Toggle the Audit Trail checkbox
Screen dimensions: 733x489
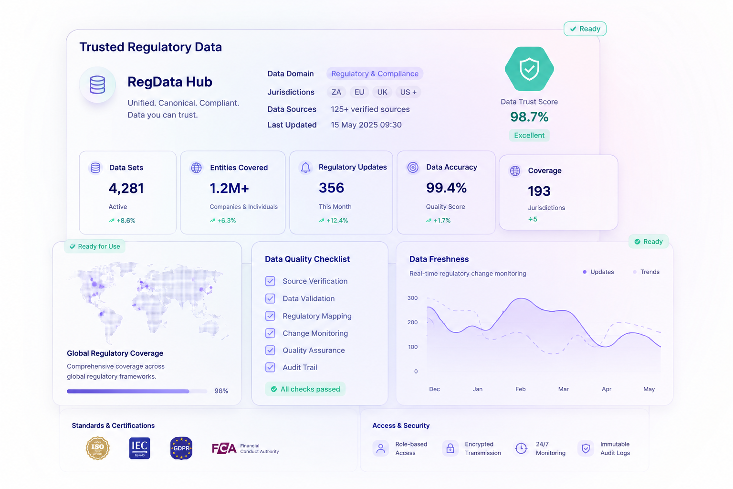coord(270,367)
